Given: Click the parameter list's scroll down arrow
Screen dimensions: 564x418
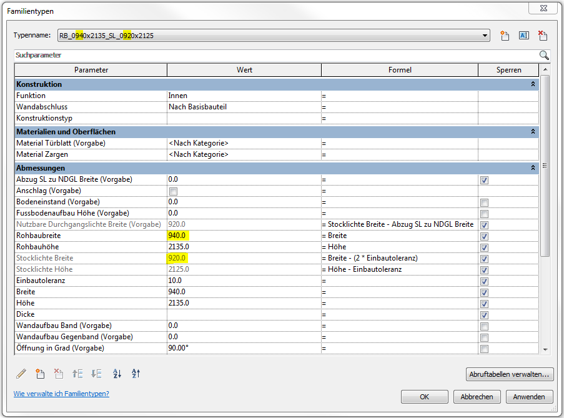Looking at the screenshot, I should tap(545, 350).
